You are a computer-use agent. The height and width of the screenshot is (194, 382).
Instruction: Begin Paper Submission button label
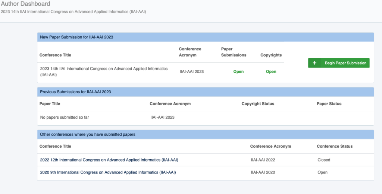(x=345, y=63)
